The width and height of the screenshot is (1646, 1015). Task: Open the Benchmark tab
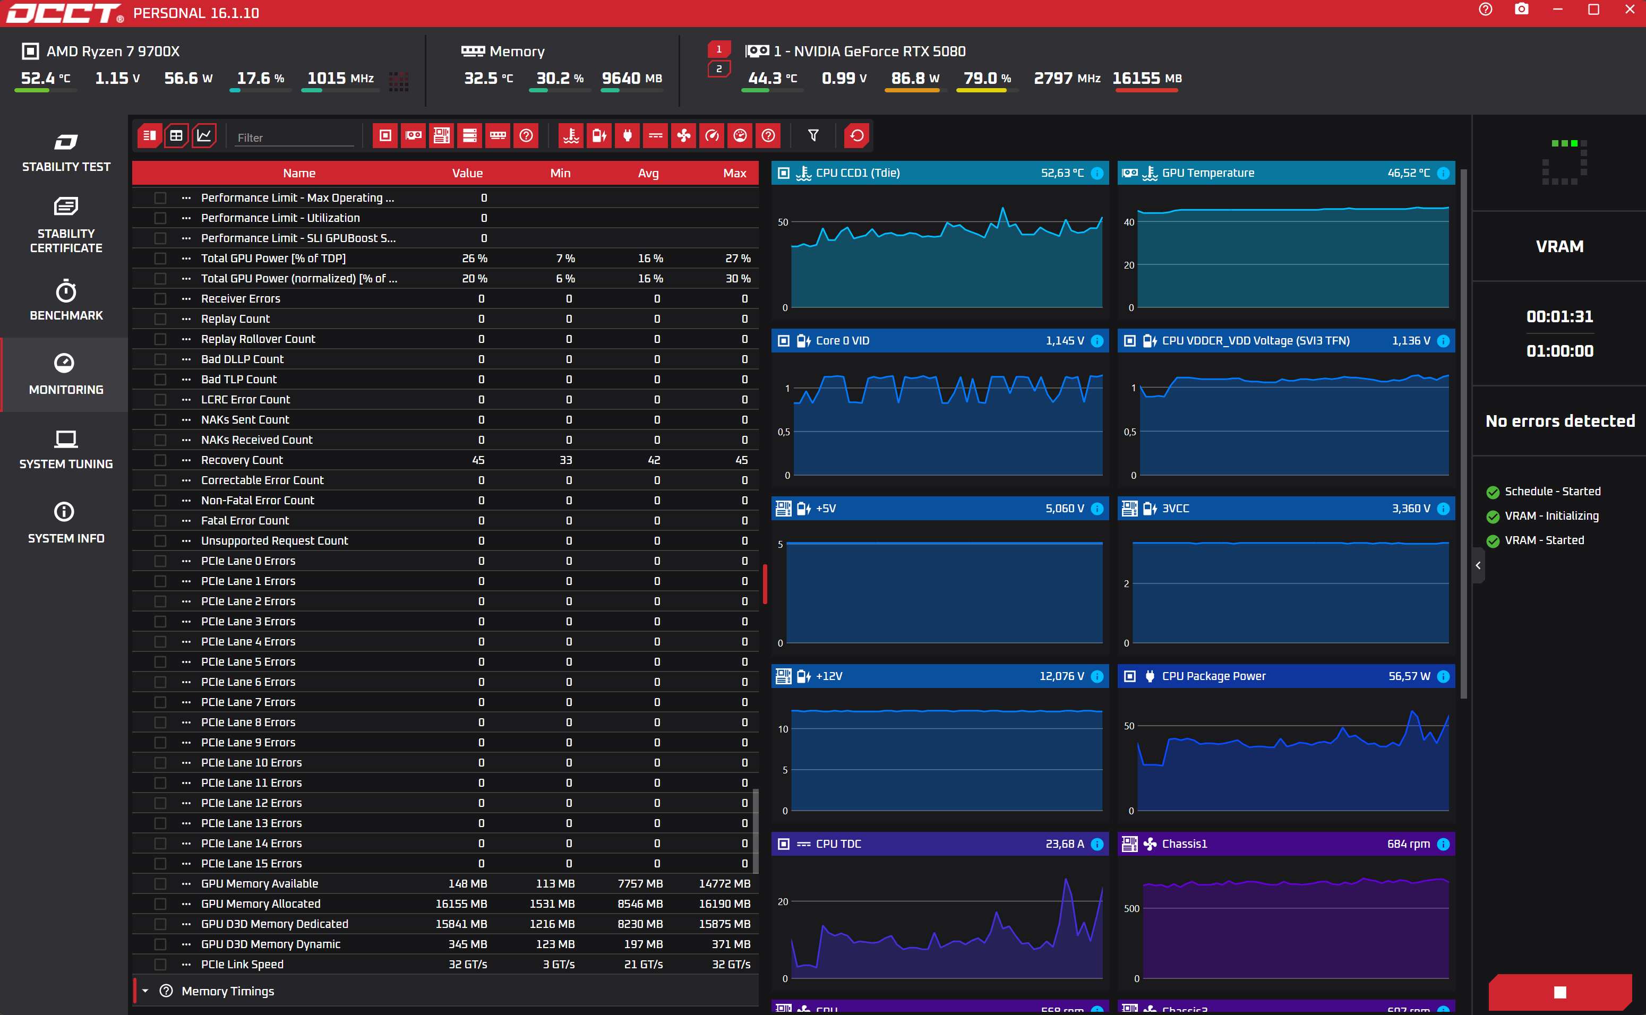coord(66,301)
